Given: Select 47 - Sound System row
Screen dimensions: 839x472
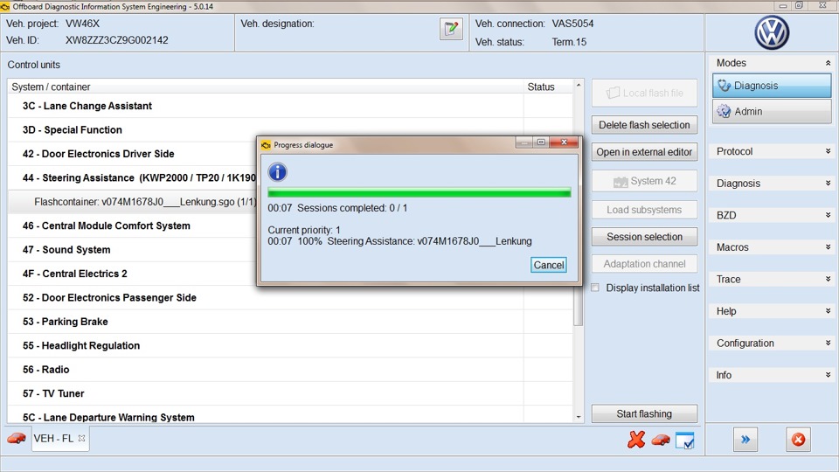Looking at the screenshot, I should 132,250.
